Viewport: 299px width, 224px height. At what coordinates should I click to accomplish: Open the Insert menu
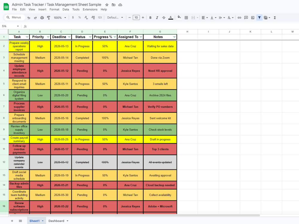42,10
